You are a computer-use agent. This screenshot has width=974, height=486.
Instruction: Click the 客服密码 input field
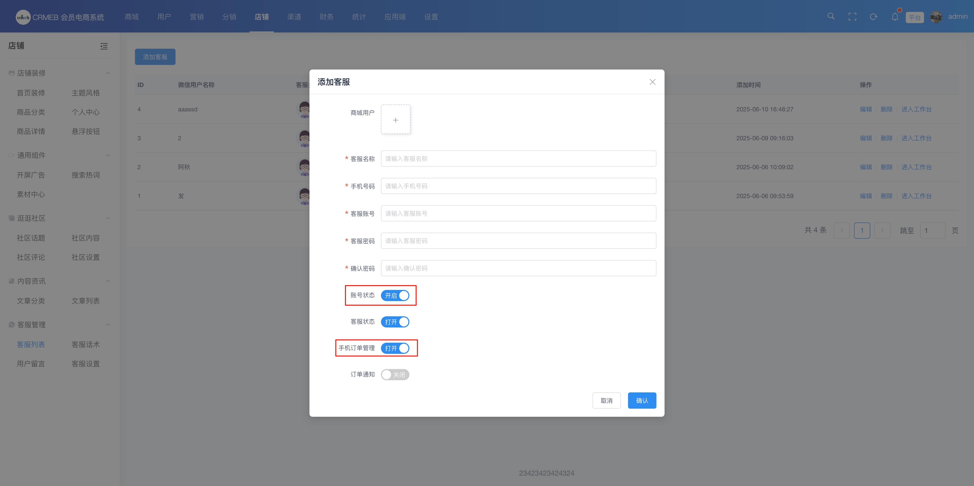point(518,241)
